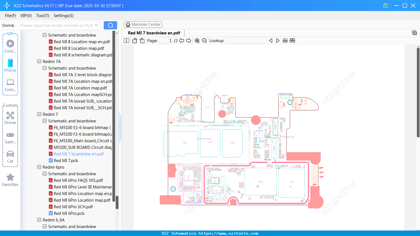
Task: Open Red MI 7A Location map.pdf
Action: tap(80, 88)
